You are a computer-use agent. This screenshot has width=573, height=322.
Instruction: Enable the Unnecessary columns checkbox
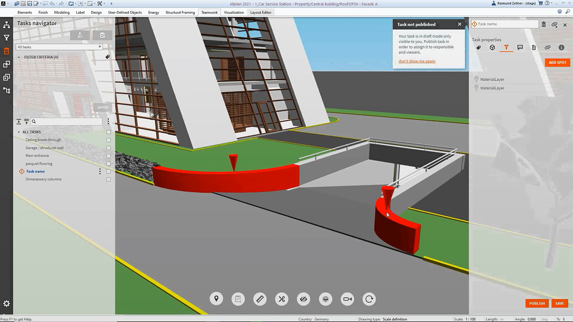(x=108, y=179)
